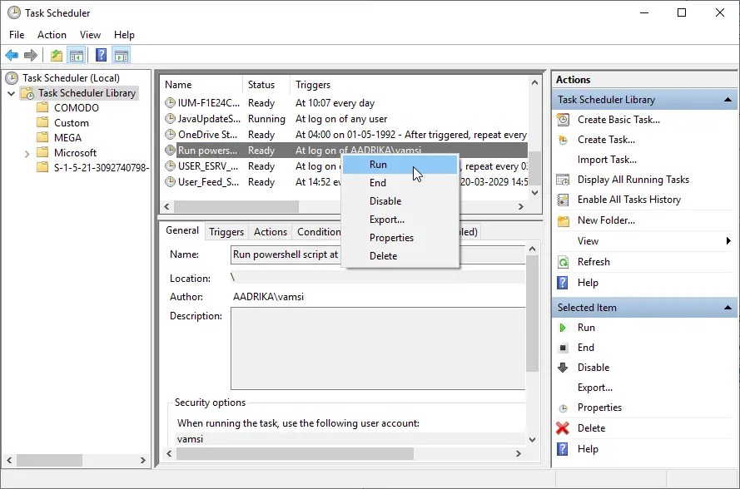Image resolution: width=740 pixels, height=489 pixels.
Task: Switch to the Triggers tab
Action: (226, 231)
